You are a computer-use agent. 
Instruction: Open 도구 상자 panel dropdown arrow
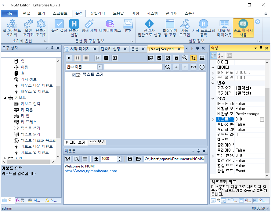[47, 48]
